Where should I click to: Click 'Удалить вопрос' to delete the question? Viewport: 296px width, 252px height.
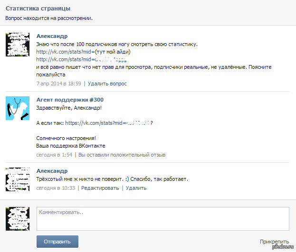(107, 84)
